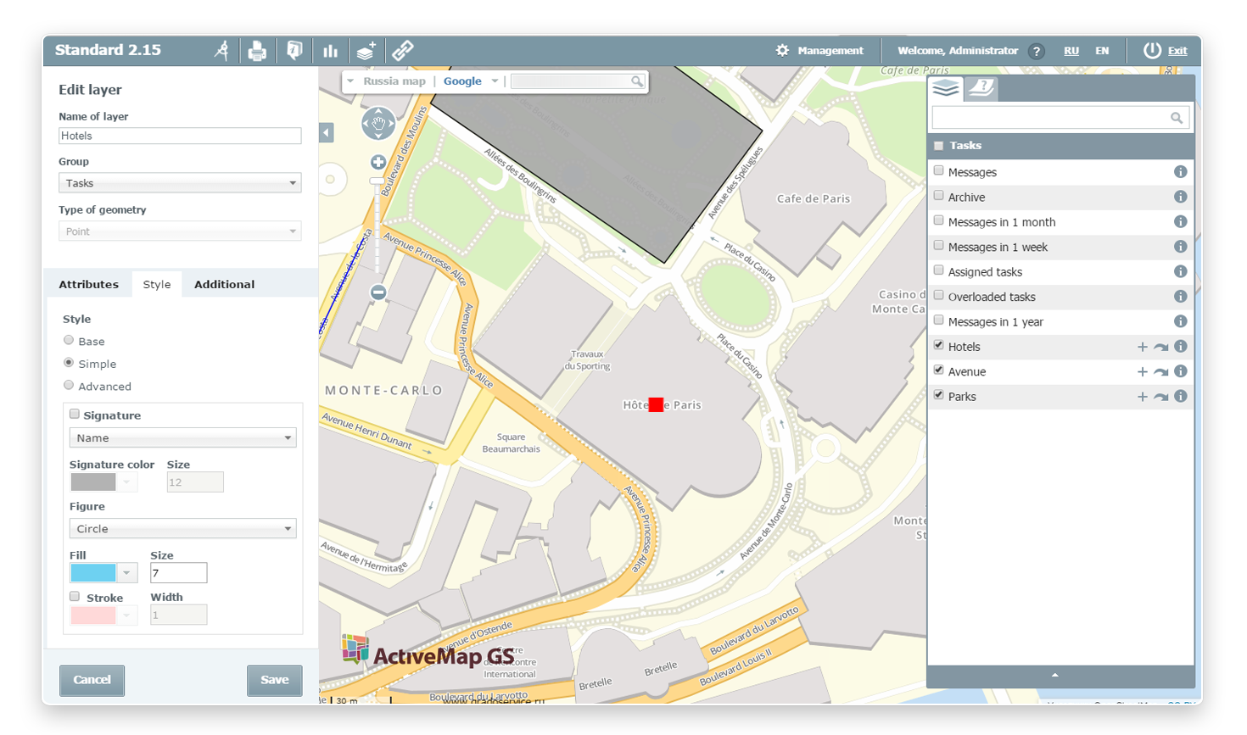This screenshot has height=735, width=1247.
Task: Open the Group dropdown showing Tasks
Action: point(180,183)
